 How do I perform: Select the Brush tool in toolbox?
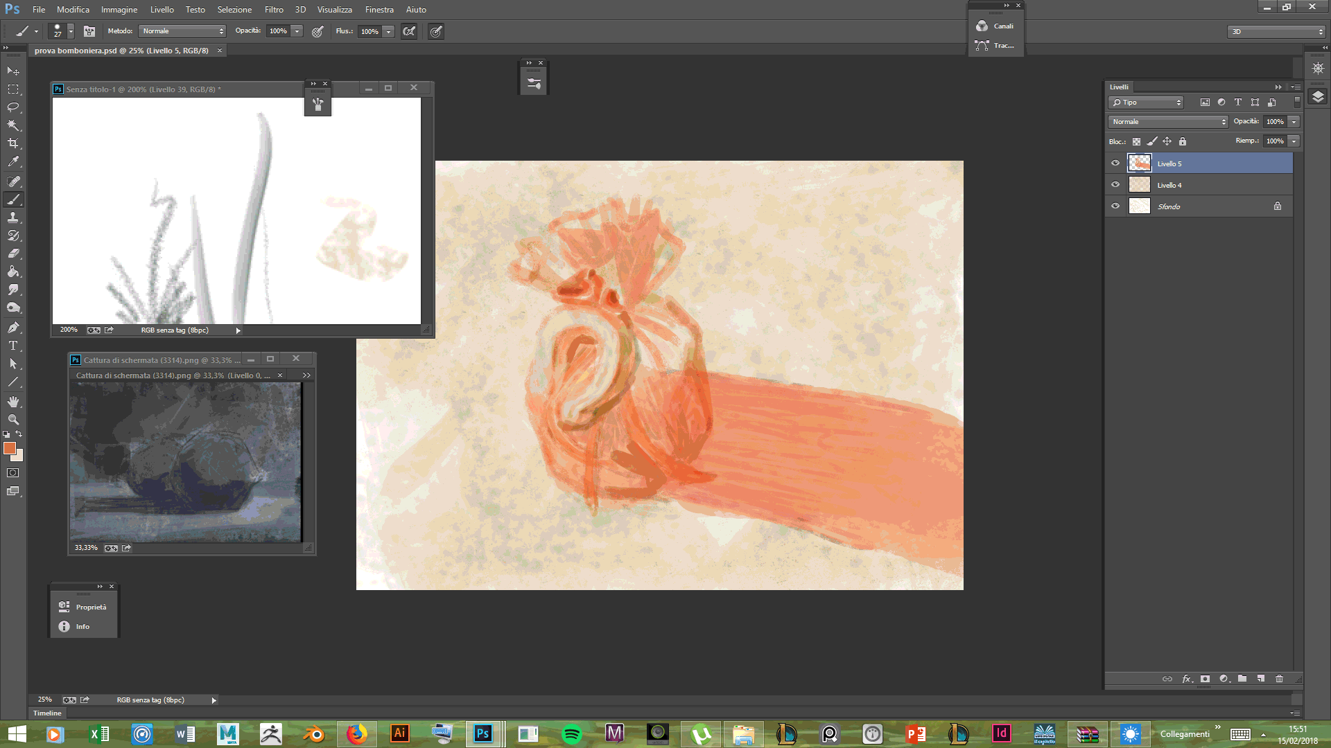pos(13,199)
